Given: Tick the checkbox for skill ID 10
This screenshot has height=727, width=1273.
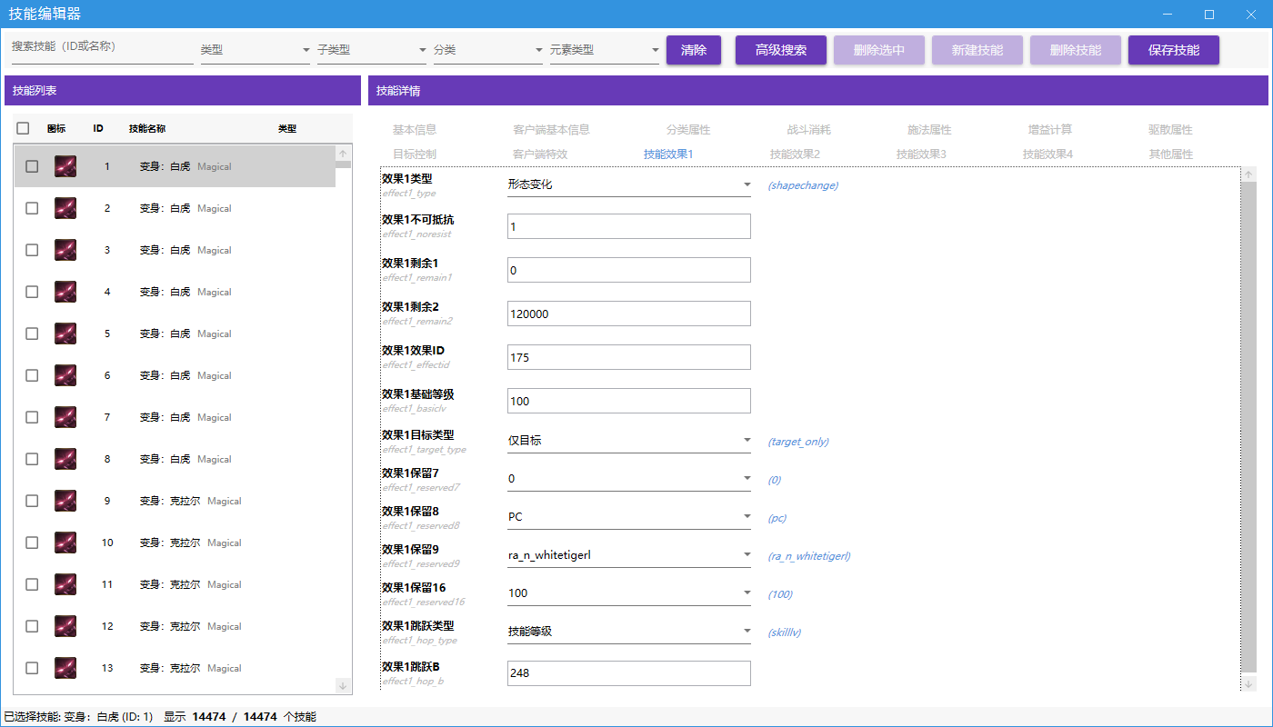Looking at the screenshot, I should 32,543.
